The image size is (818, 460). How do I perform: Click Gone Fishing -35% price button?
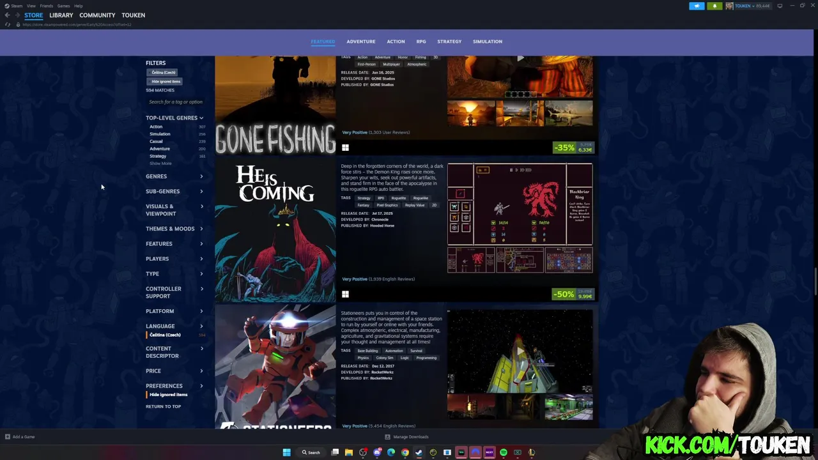point(573,148)
